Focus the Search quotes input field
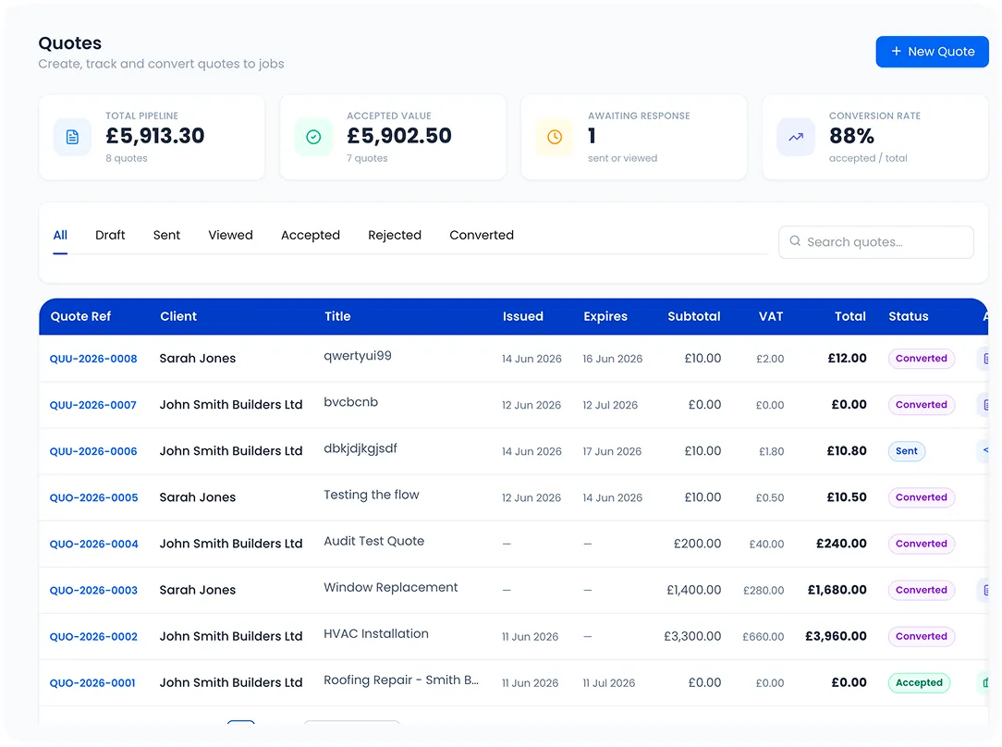 pos(876,242)
